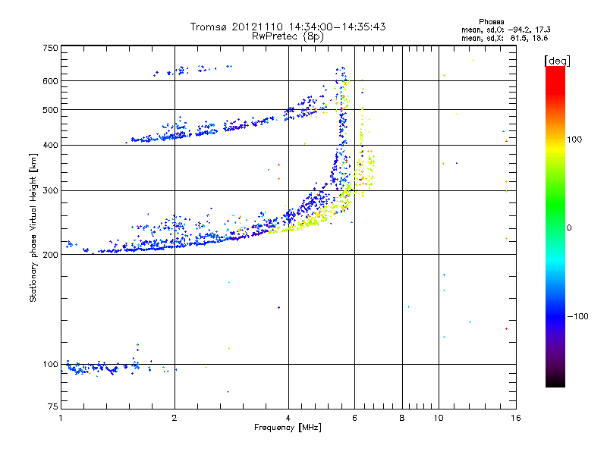Click the y-axis tick label "75"
Screen dimensions: 607x455
pyautogui.click(x=53, y=406)
